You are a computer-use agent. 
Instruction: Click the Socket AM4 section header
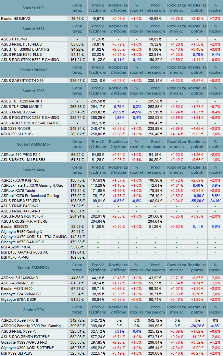tap(34, 170)
